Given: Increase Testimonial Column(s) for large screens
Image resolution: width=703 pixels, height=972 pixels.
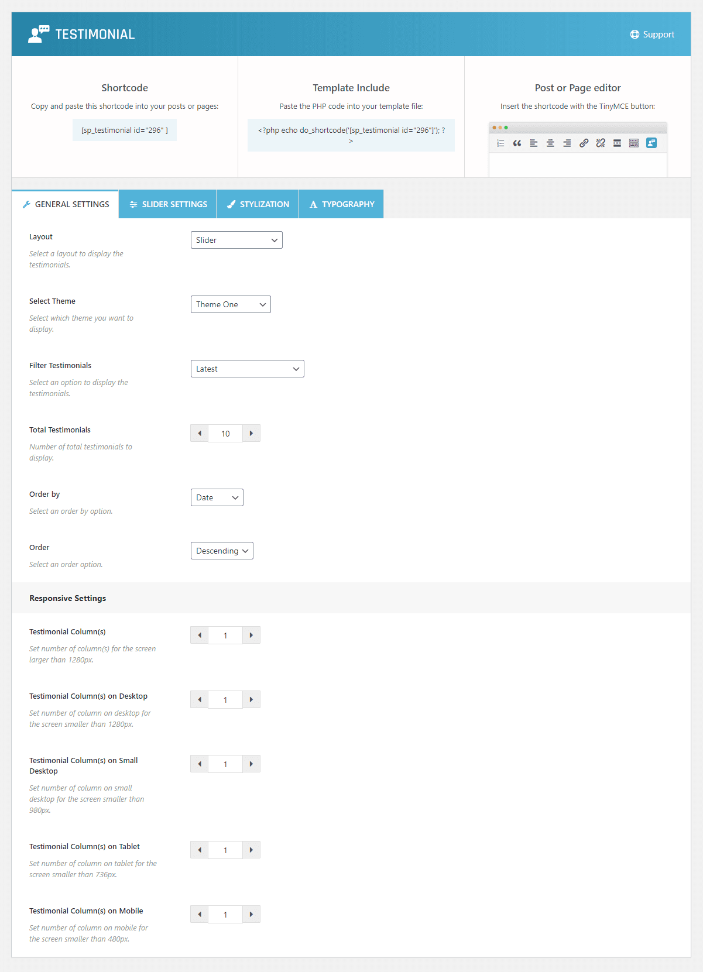Looking at the screenshot, I should coord(251,635).
